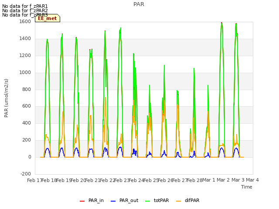Screen dimensions: 279x209
Task: Click the Feb 25 x-axis date label
Action: coord(151,180)
